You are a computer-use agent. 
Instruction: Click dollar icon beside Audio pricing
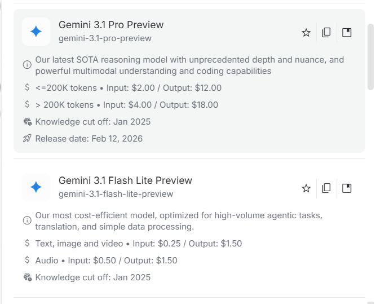click(27, 261)
